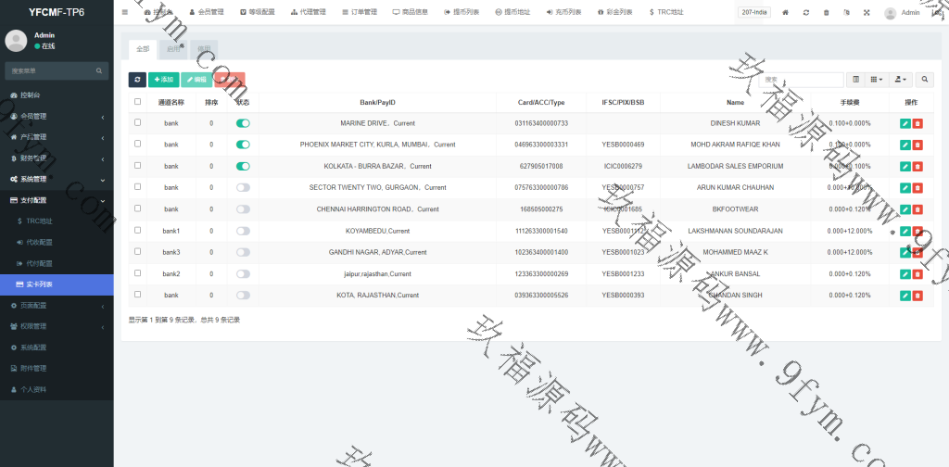Click the table search magnifier button
Viewport: 949px width, 467px height.
tap(925, 81)
